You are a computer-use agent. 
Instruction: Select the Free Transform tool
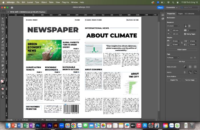(3, 55)
